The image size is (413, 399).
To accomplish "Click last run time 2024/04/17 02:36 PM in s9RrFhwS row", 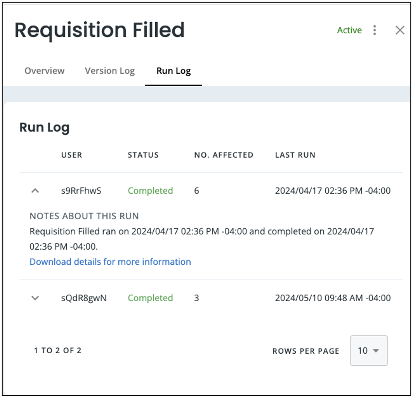I will tap(333, 190).
